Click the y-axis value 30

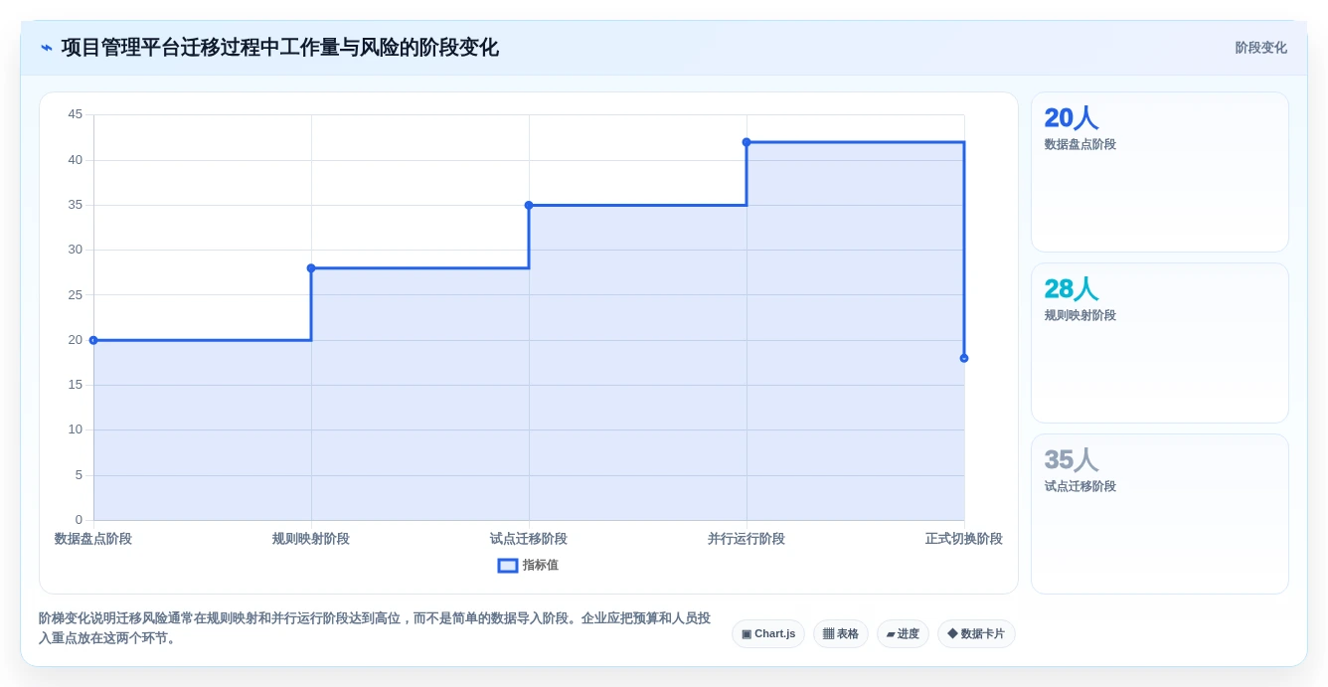(x=76, y=250)
